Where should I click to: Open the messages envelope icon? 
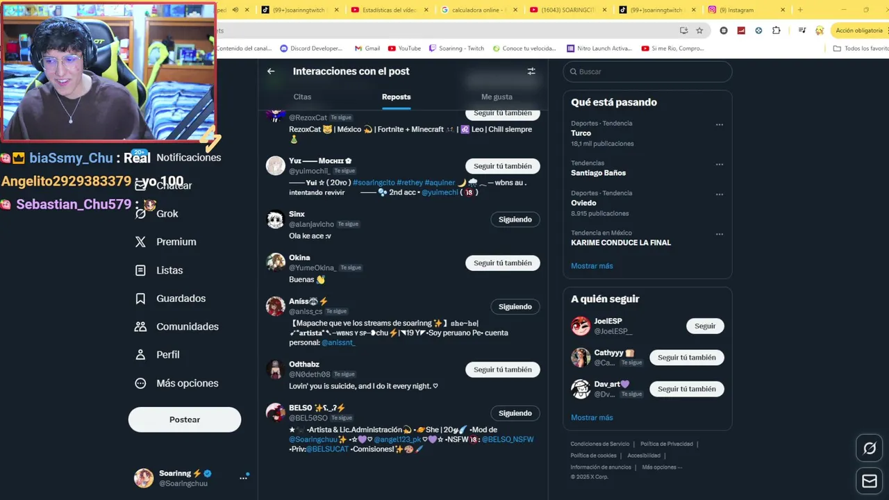[x=870, y=481]
